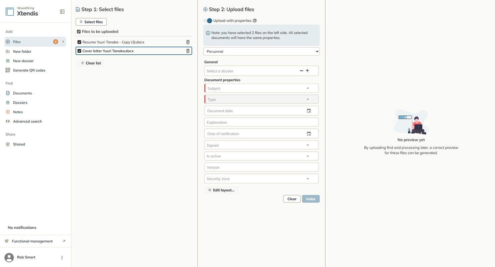Open Advanced search

click(27, 121)
